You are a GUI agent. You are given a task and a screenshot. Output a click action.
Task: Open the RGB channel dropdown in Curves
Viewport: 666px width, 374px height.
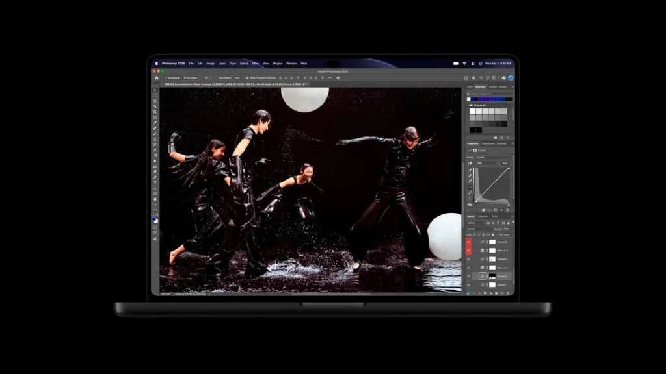tap(486, 163)
